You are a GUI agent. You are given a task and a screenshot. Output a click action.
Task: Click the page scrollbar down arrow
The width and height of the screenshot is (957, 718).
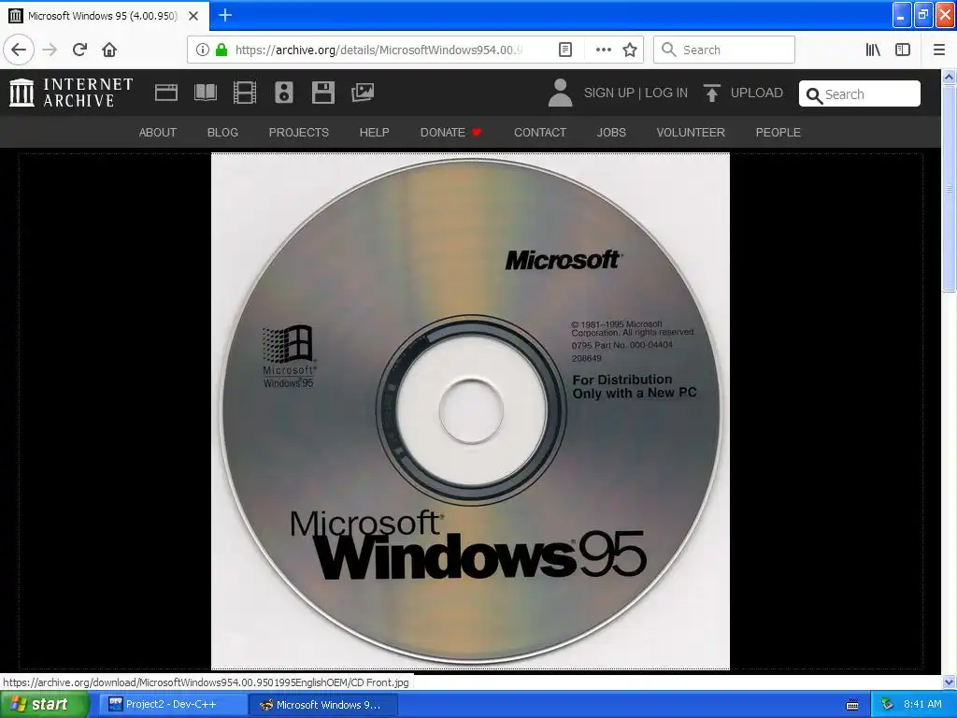coord(950,682)
